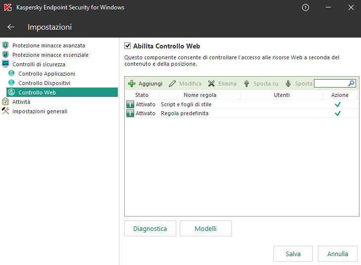This screenshot has width=361, height=265.
Task: Click Attivato text in Regola predefinita row
Action: [x=145, y=113]
